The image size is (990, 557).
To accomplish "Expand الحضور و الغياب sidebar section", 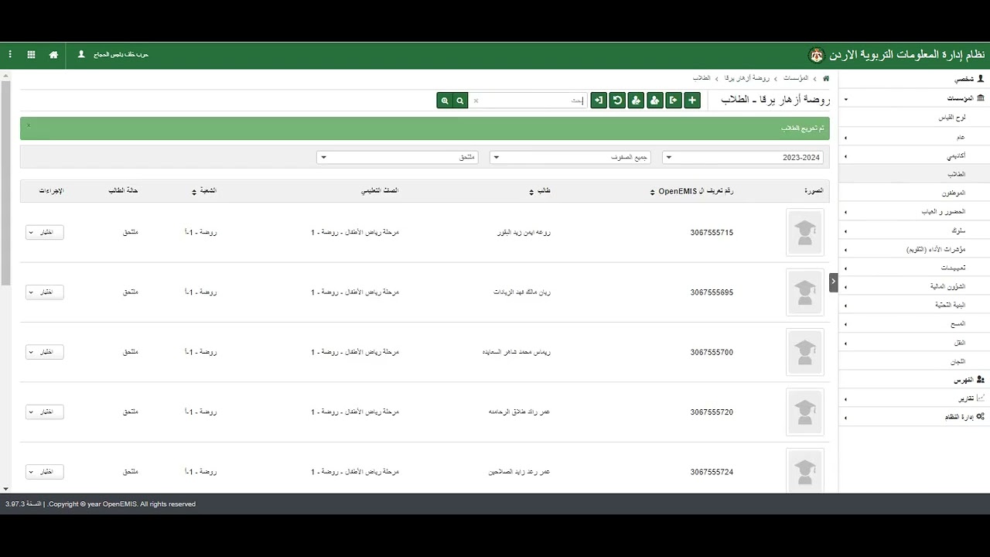I will 913,211.
